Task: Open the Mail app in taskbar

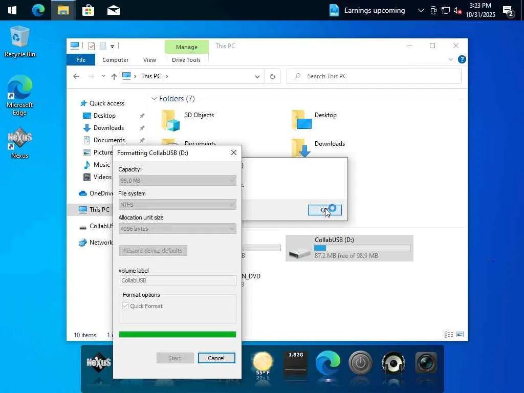Action: click(114, 10)
